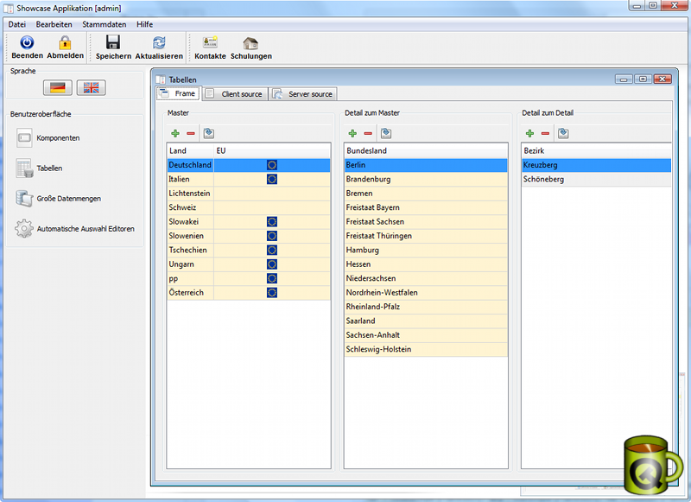Select Saarland in Bundesland list
Image resolution: width=691 pixels, height=502 pixels.
426,321
